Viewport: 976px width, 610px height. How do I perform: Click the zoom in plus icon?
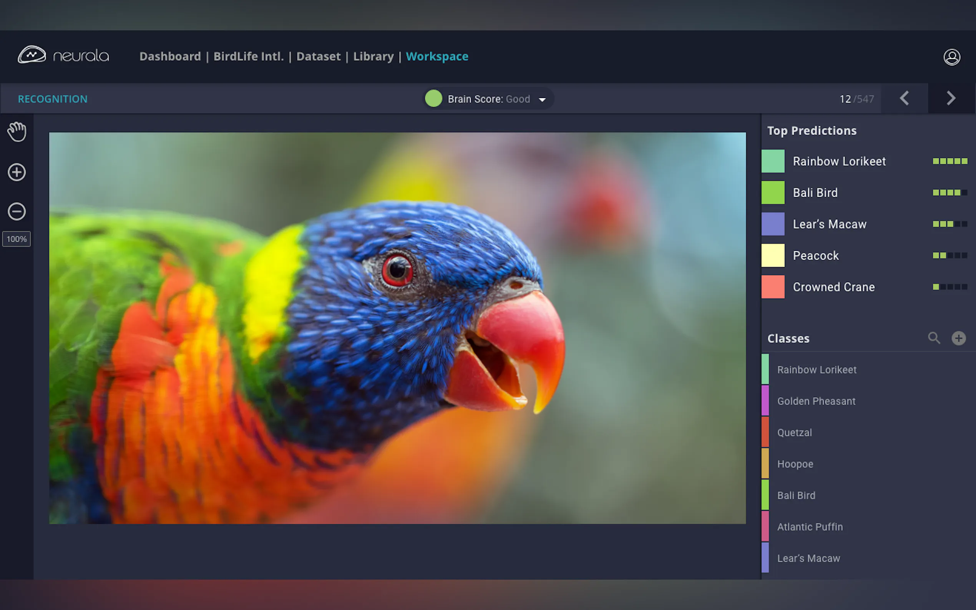(x=17, y=172)
